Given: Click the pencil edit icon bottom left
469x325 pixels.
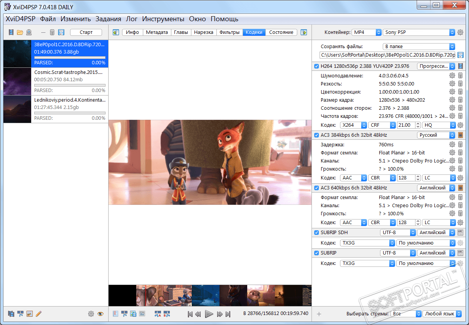Looking at the screenshot, I should point(38,314).
